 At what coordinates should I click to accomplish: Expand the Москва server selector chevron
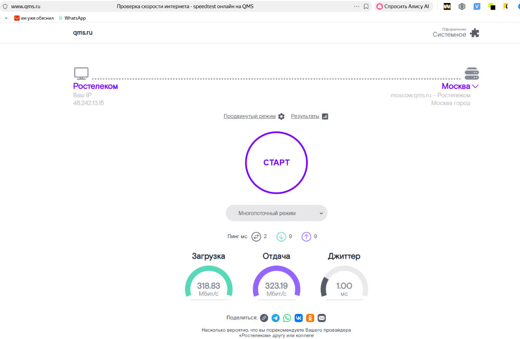click(x=475, y=86)
